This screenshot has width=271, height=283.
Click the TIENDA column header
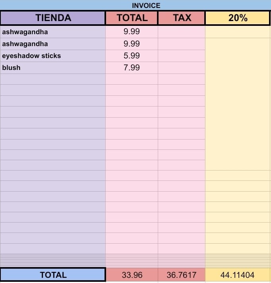tap(53, 17)
